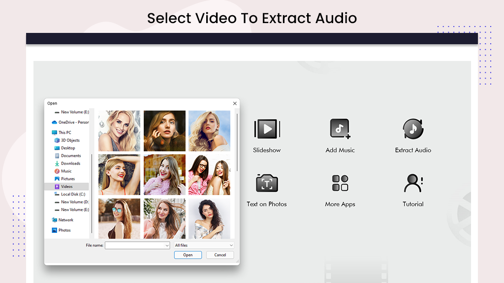The width and height of the screenshot is (504, 283).
Task: Select Downloads in the navigation tree
Action: 70,163
